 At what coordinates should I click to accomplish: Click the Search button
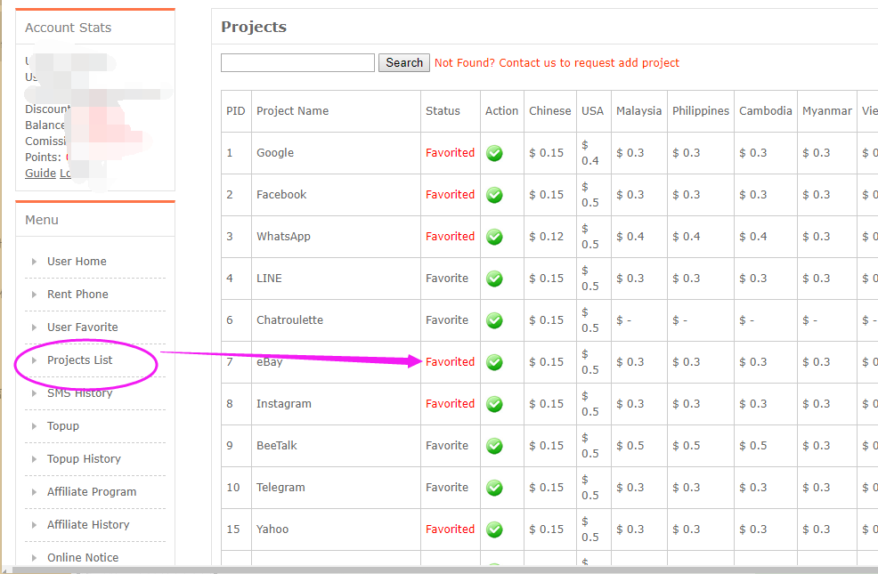[404, 63]
